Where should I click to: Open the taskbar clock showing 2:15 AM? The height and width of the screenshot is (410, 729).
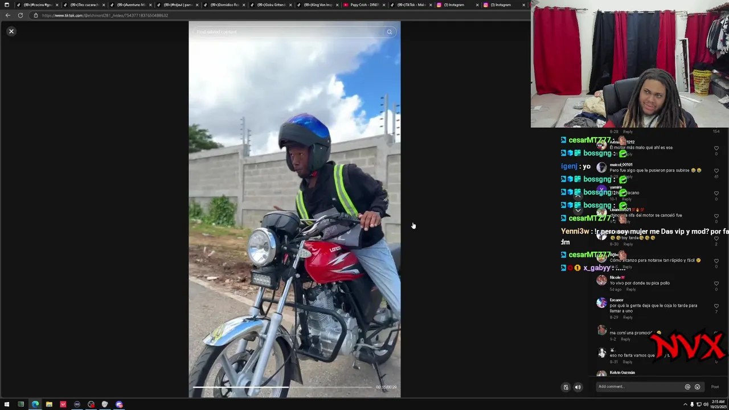[x=718, y=404]
